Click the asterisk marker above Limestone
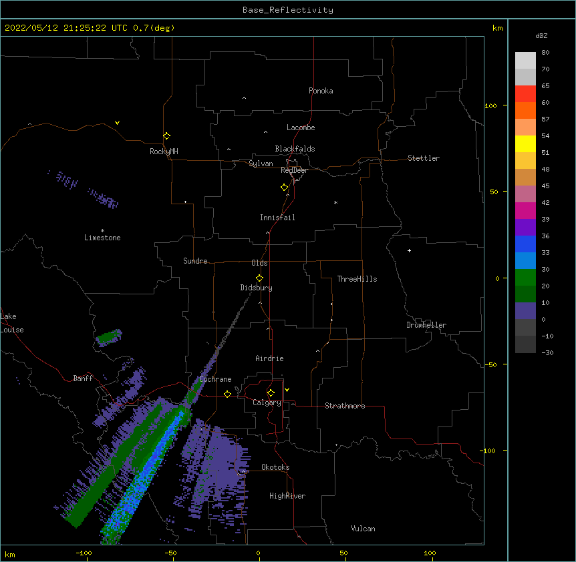Screen dimensions: 576x562 102,231
